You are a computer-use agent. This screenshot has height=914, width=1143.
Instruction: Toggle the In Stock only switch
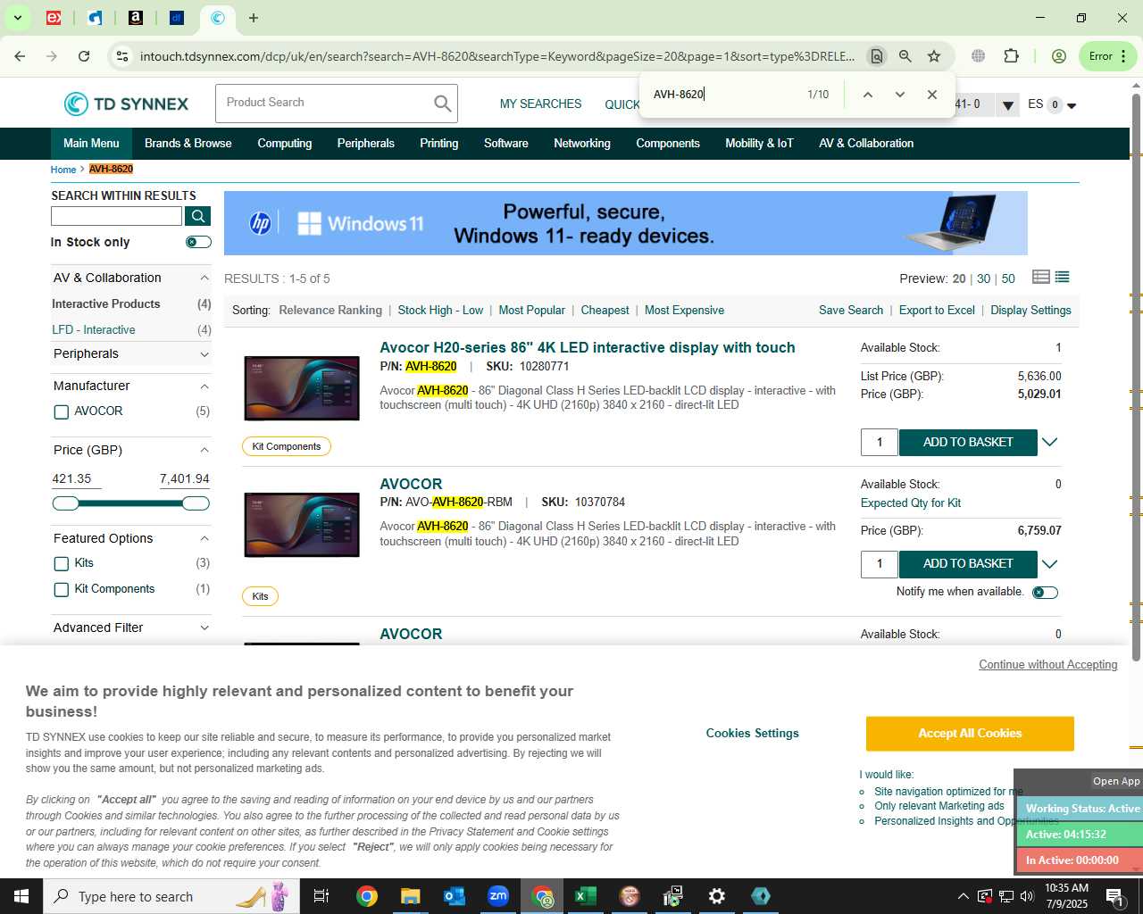click(198, 242)
